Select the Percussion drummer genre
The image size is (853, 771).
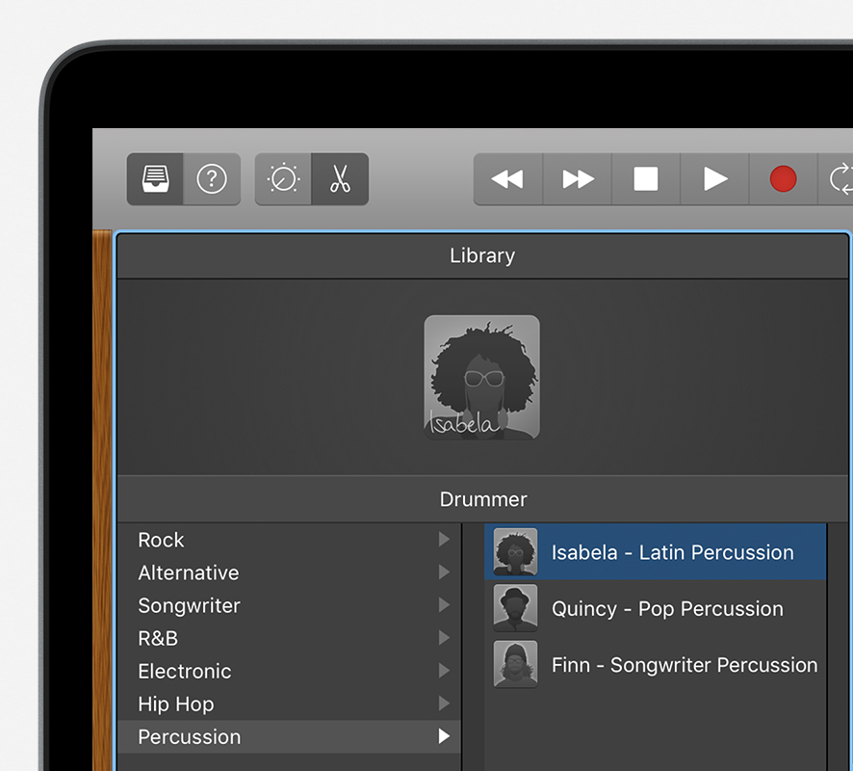[x=289, y=736]
